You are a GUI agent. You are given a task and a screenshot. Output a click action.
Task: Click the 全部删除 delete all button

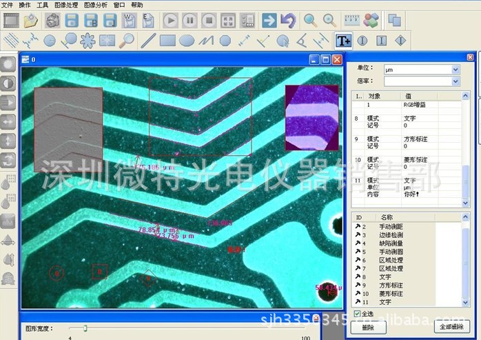tap(452, 328)
